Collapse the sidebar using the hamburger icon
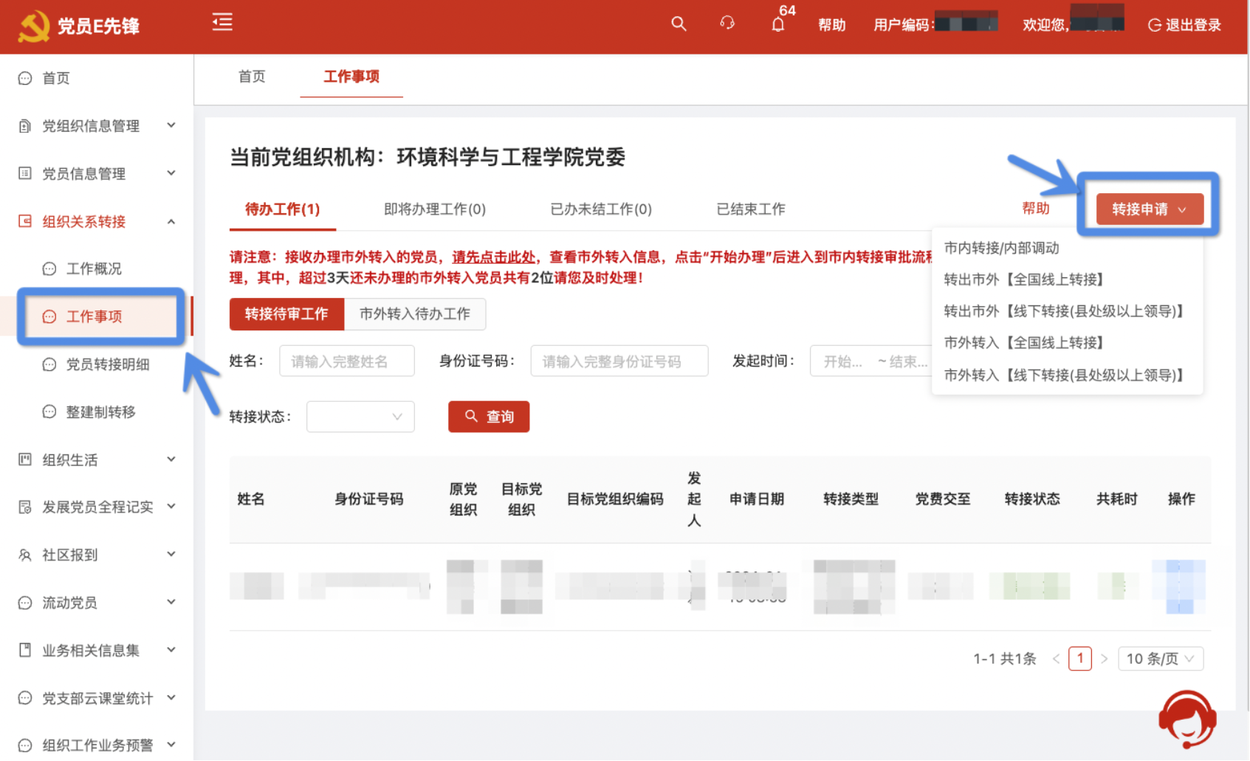1250x761 pixels. coord(222,23)
